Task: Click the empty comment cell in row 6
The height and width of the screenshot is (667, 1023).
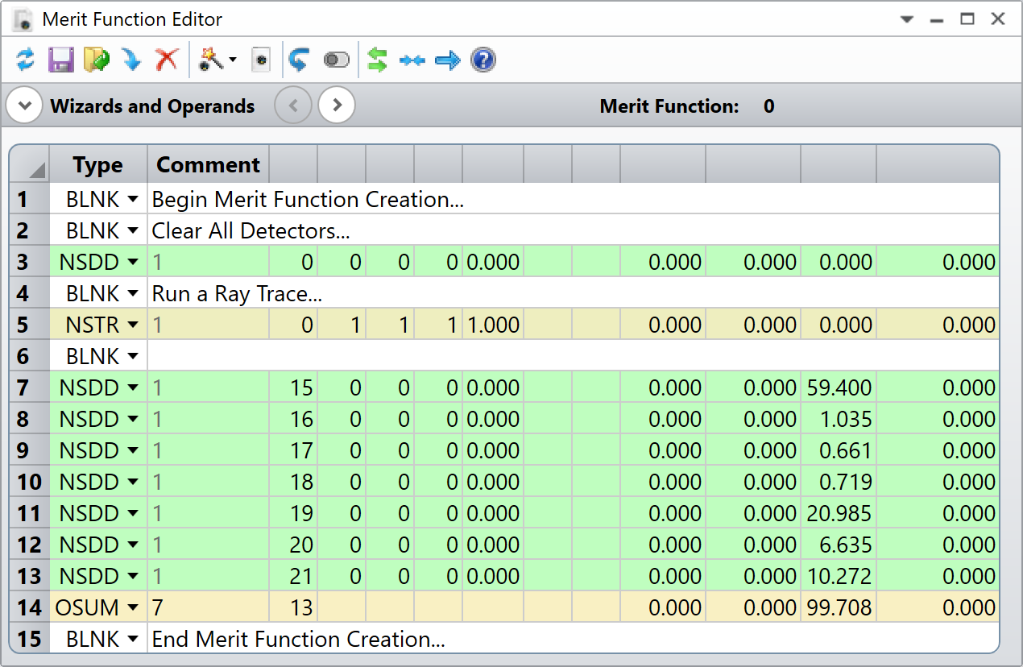Action: [x=574, y=356]
